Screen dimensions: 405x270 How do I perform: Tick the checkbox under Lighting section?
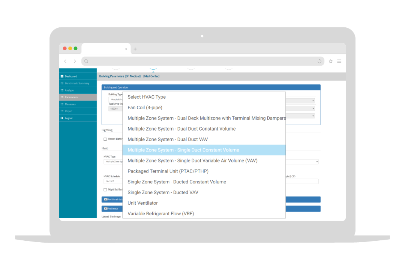pyautogui.click(x=105, y=139)
